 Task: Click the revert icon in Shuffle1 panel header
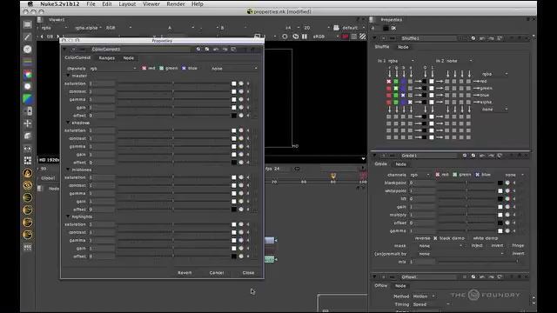[500, 38]
